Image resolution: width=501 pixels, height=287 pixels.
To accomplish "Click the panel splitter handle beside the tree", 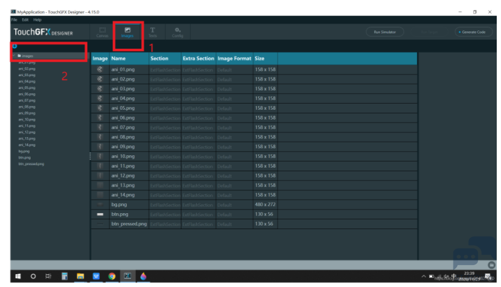I will [90, 156].
